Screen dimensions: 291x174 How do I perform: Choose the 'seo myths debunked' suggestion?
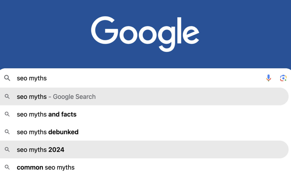coord(48,132)
